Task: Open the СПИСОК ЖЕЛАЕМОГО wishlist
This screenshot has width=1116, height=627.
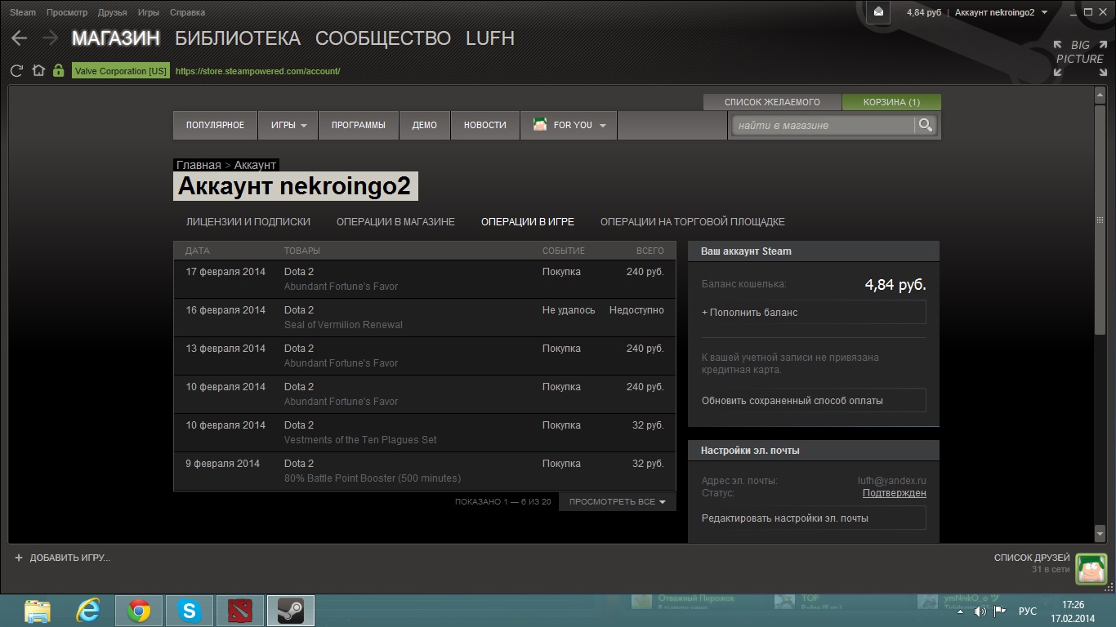Action: click(772, 102)
